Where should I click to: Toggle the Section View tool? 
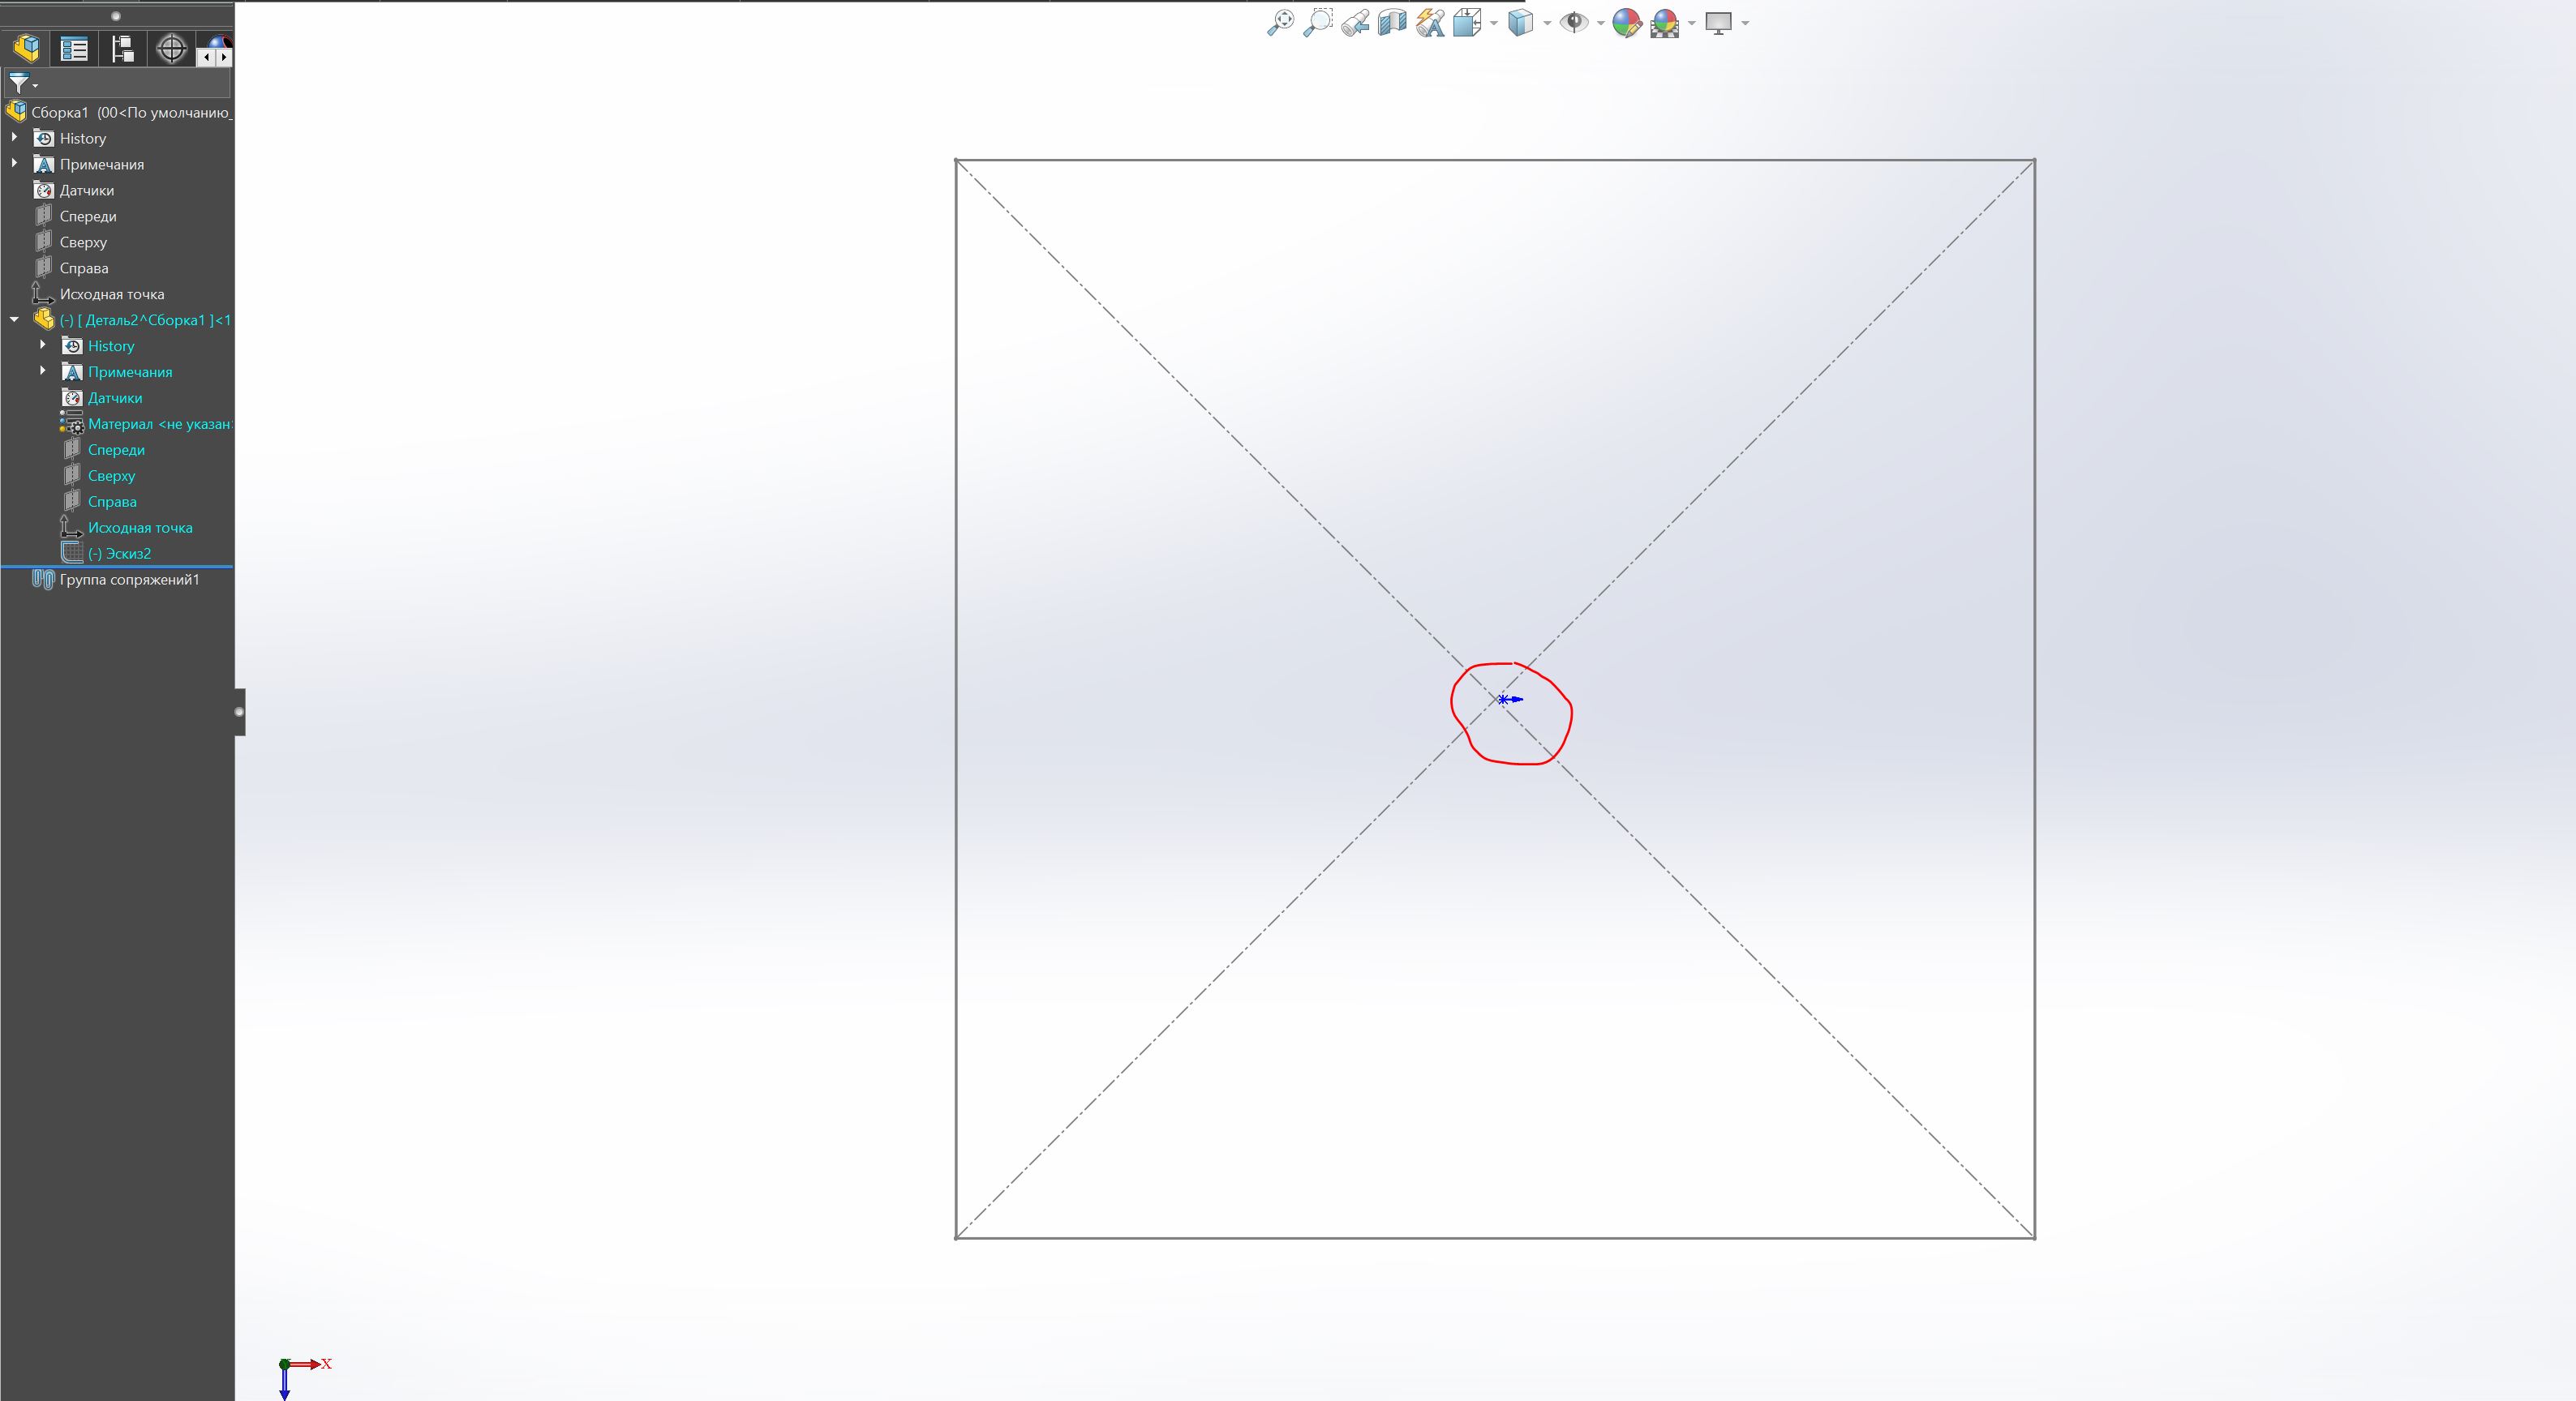point(1392,23)
